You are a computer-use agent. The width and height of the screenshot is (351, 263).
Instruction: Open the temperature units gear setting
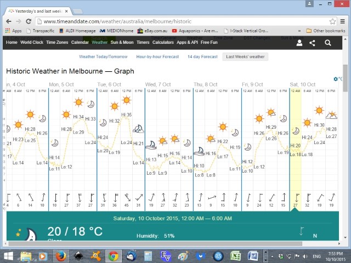click(335, 79)
